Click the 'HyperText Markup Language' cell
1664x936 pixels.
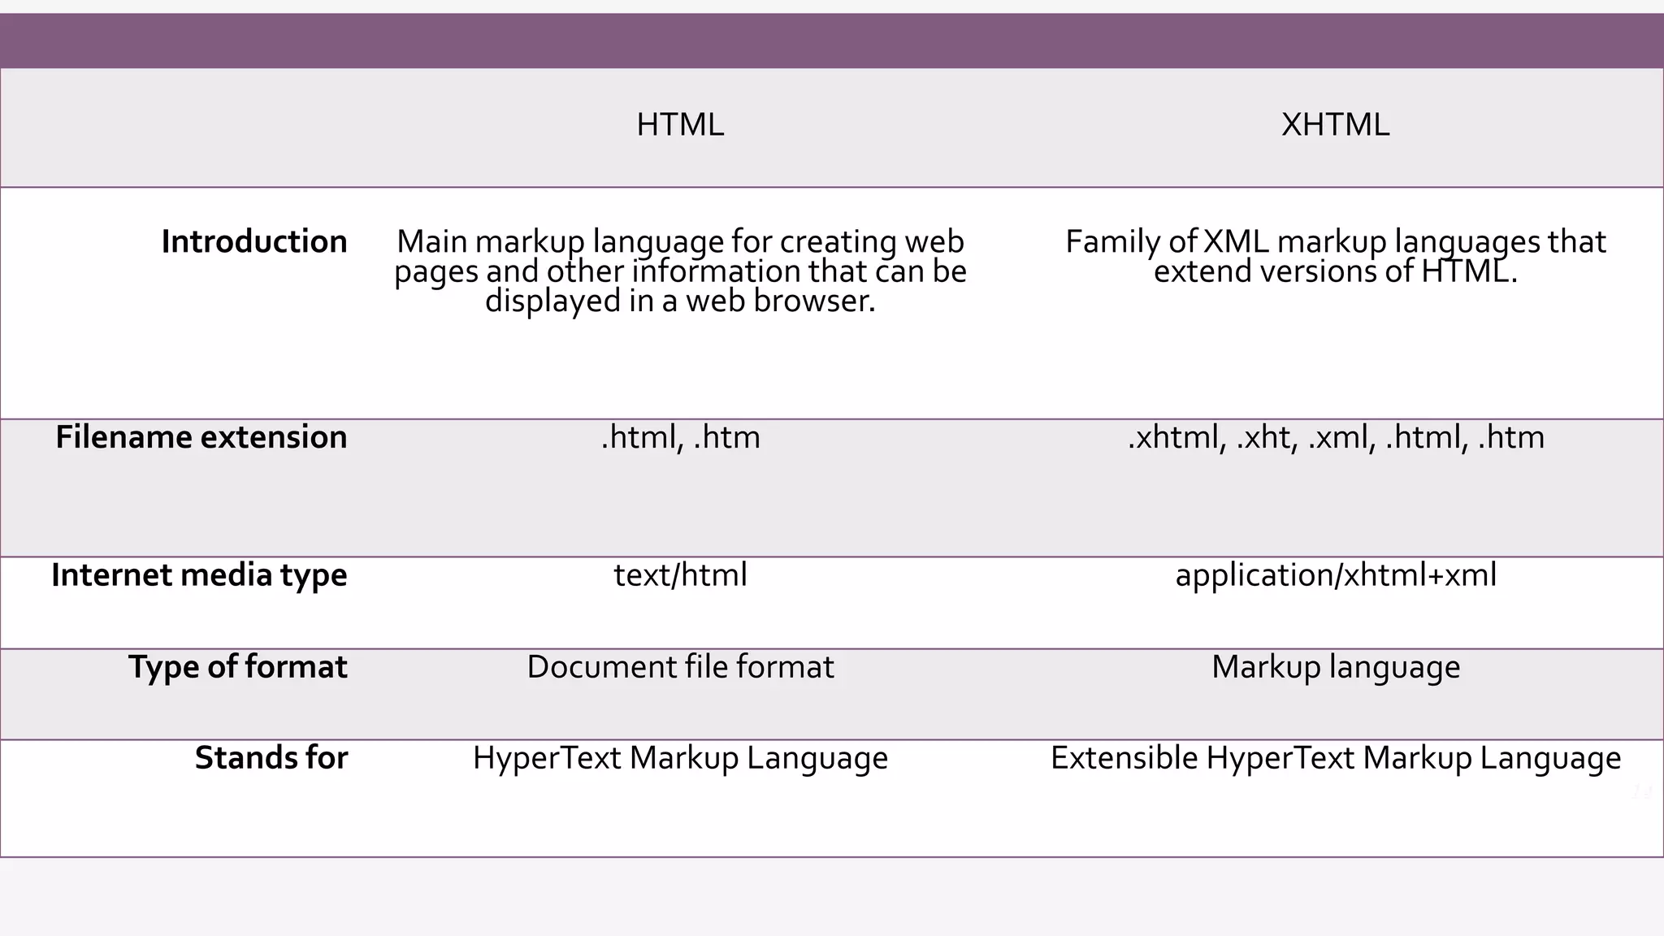pyautogui.click(x=680, y=758)
